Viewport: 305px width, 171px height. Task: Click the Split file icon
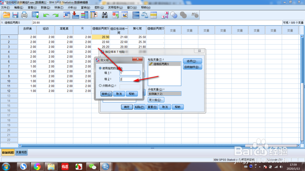pyautogui.click(x=136, y=15)
